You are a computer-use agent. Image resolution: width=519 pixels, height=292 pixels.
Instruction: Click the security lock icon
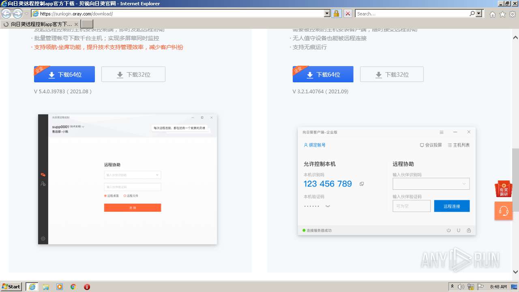click(x=336, y=13)
